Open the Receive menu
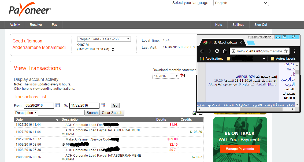 (x=36, y=25)
